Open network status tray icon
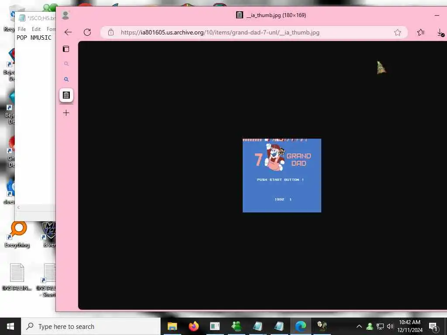Screen dimensions: 447x335 (380, 326)
